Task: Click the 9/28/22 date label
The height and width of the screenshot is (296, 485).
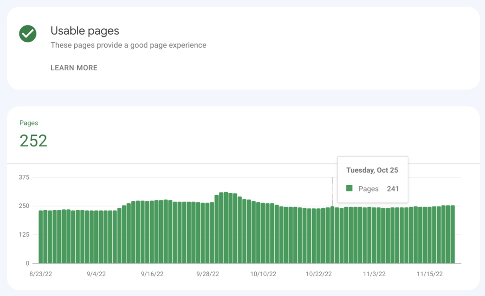Action: pos(207,274)
